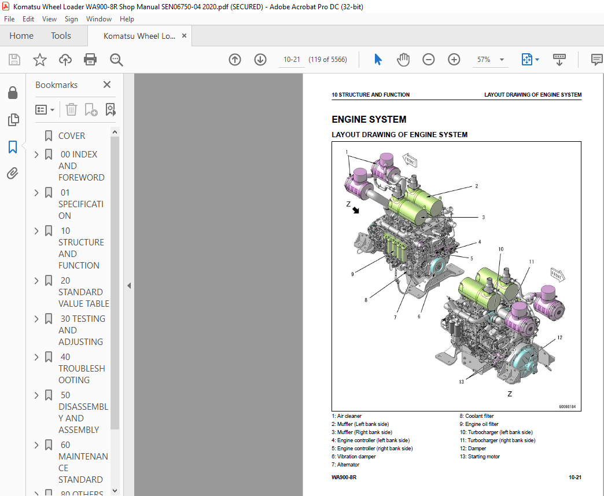Open the File menu
604x496 pixels.
pyautogui.click(x=9, y=19)
